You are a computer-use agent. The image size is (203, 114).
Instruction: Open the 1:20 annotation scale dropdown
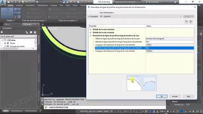(x=162, y=111)
